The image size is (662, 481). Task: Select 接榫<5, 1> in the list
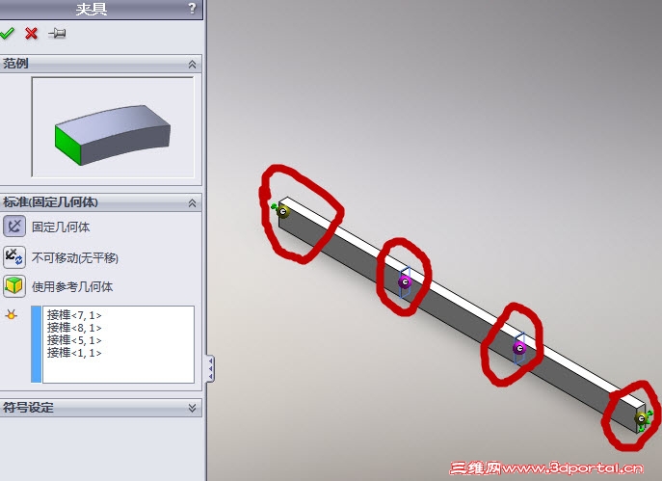[x=74, y=340]
